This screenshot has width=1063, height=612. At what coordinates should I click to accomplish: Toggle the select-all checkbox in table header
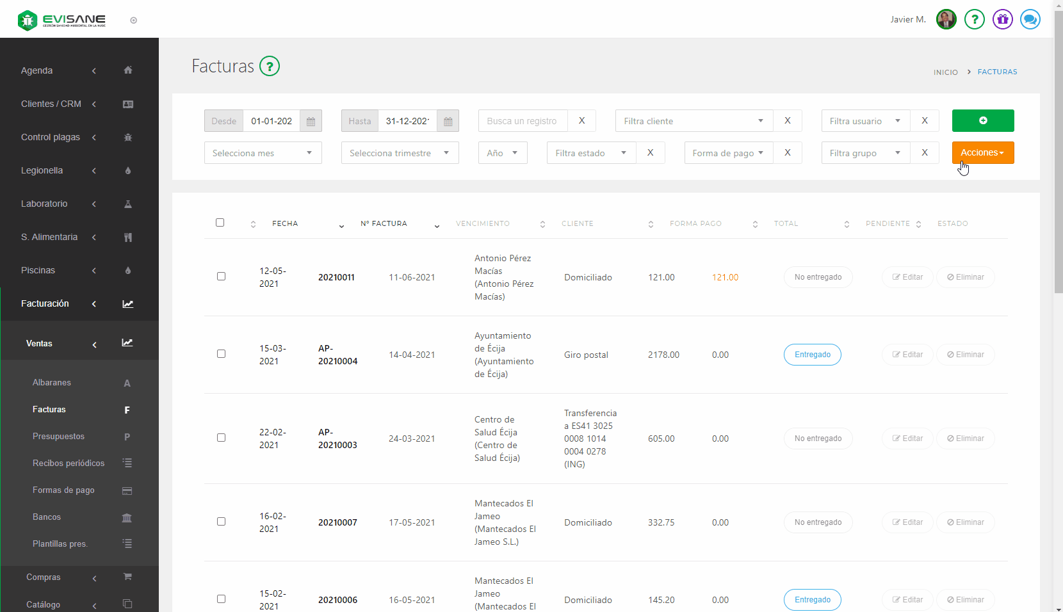point(220,223)
